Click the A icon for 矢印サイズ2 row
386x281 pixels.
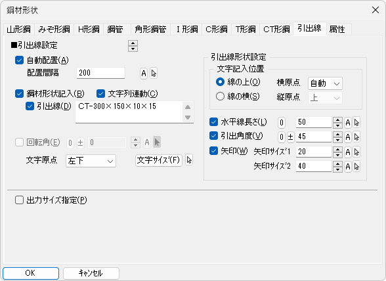[x=348, y=167]
